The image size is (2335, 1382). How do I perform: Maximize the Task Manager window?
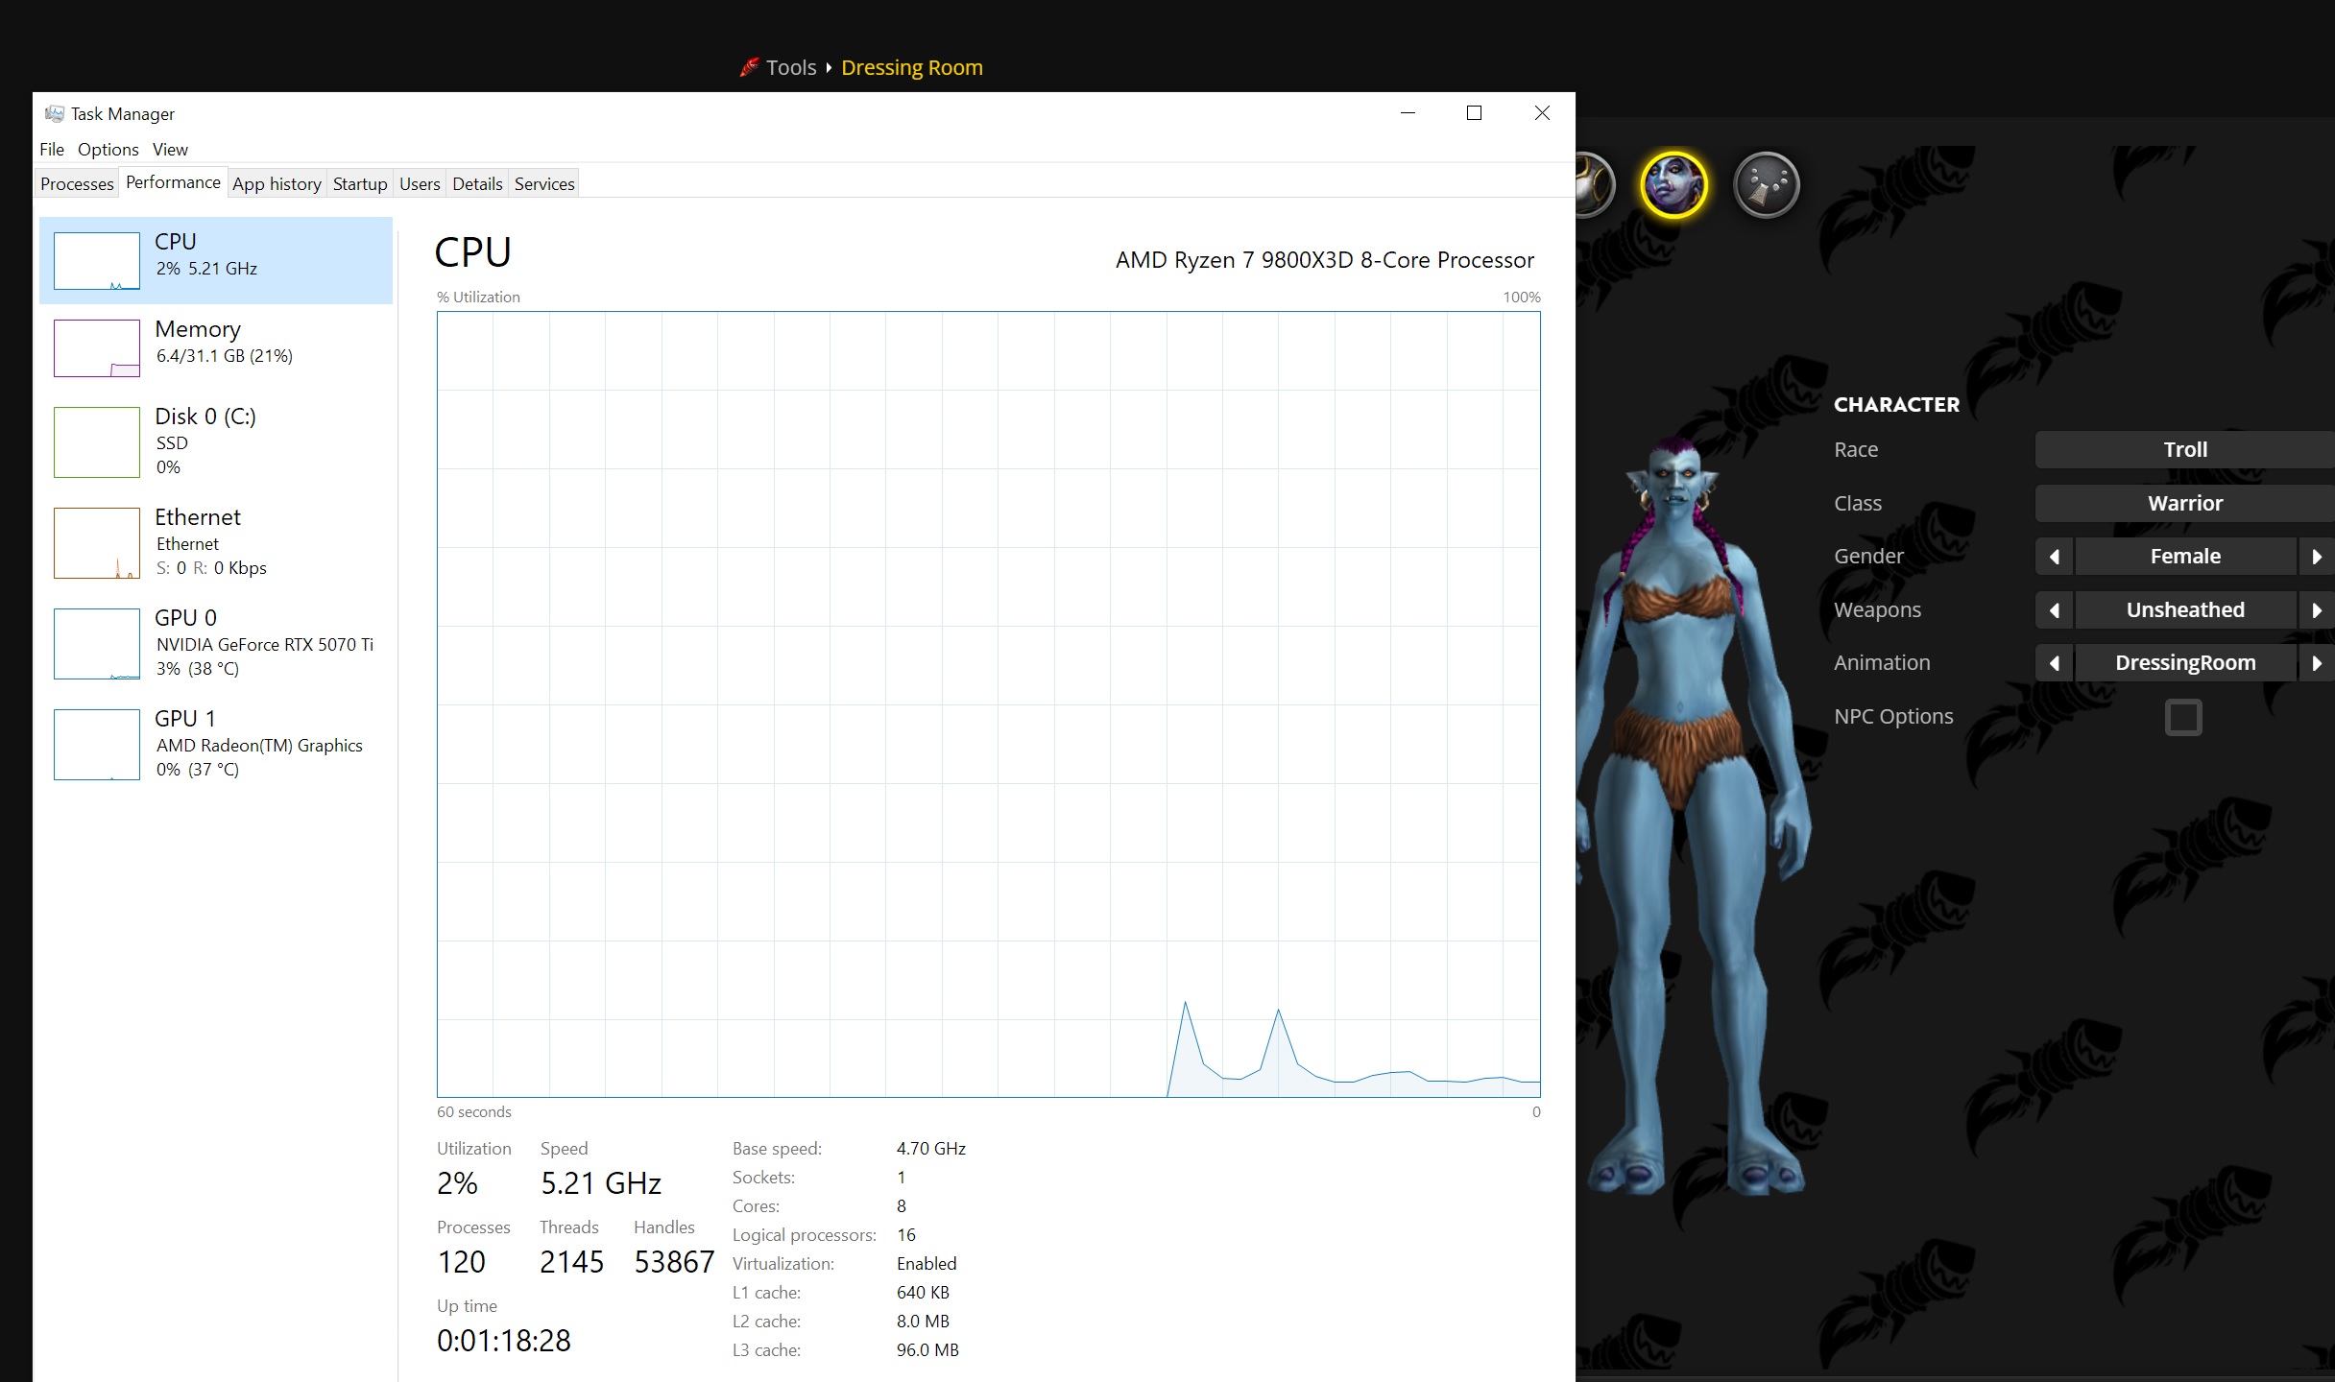pyautogui.click(x=1474, y=113)
